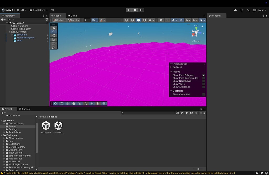This screenshot has height=175, width=269.
Task: Click the search magnifier in the bottom Scene toolbar
Action: (x=86, y=104)
